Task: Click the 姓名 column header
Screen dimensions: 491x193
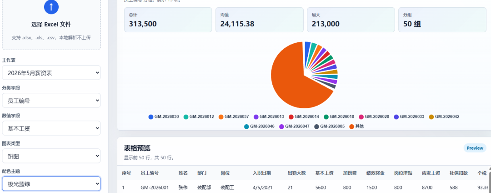Action: point(183,173)
